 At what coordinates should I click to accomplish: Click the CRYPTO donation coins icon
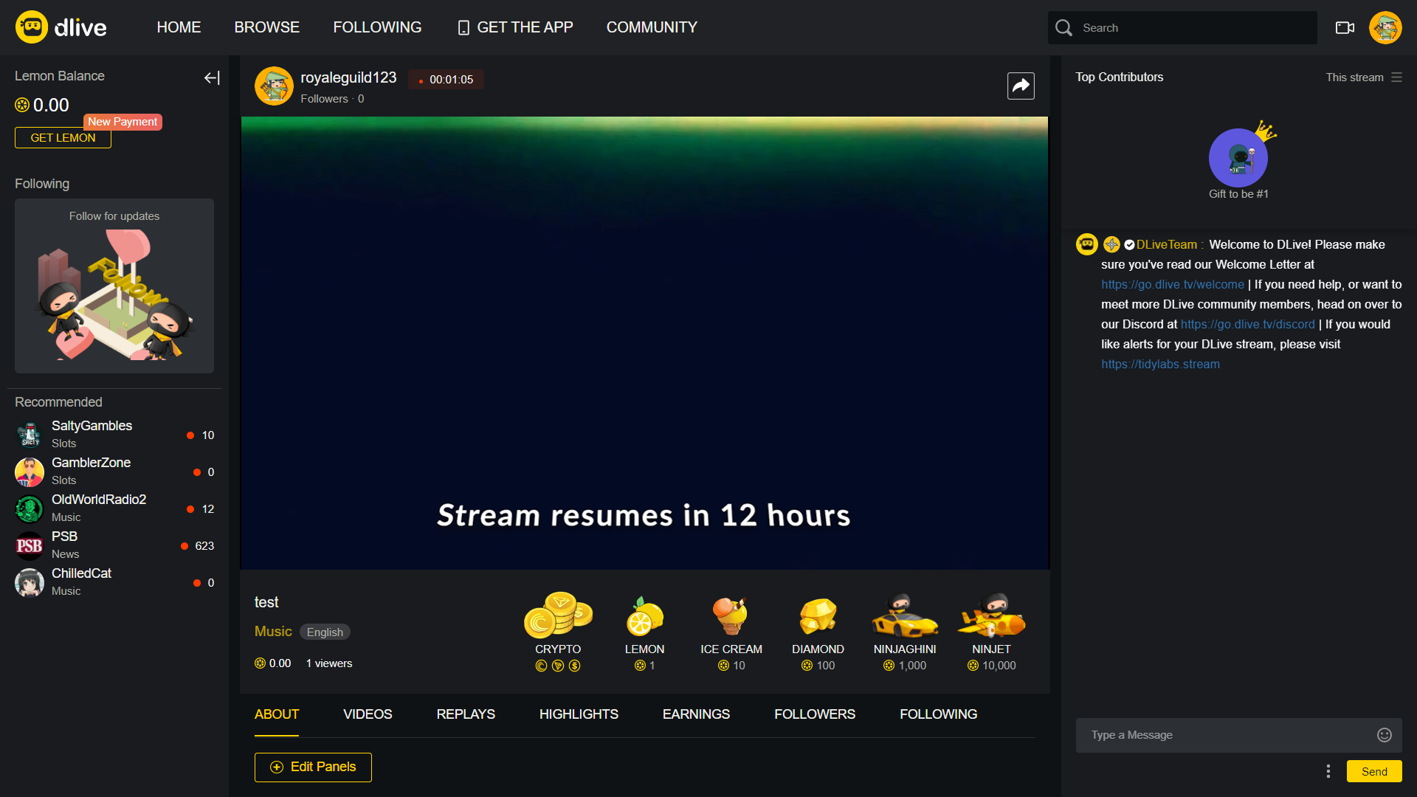coord(558,620)
